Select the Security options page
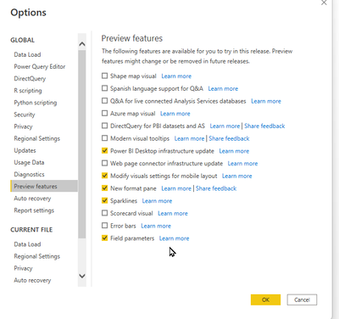Image resolution: width=339 pixels, height=319 pixels. click(25, 115)
